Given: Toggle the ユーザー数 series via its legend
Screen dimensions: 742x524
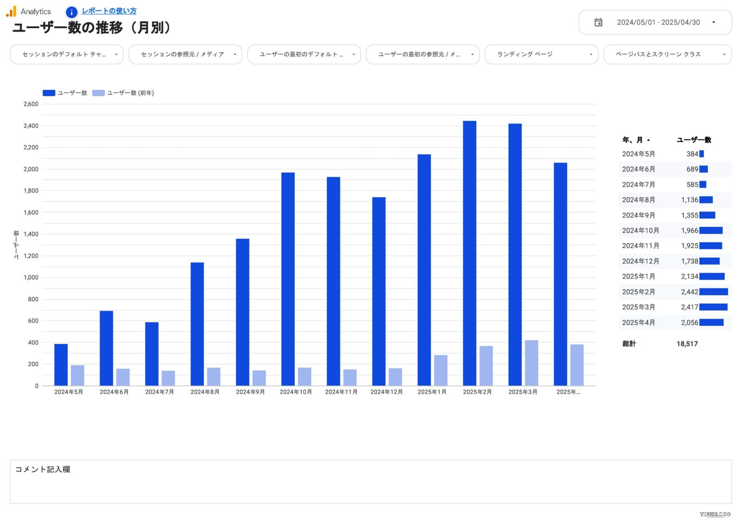Looking at the screenshot, I should click(48, 92).
